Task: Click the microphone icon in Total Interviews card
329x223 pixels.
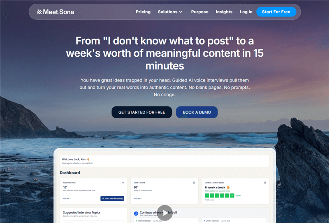Action: [123, 183]
